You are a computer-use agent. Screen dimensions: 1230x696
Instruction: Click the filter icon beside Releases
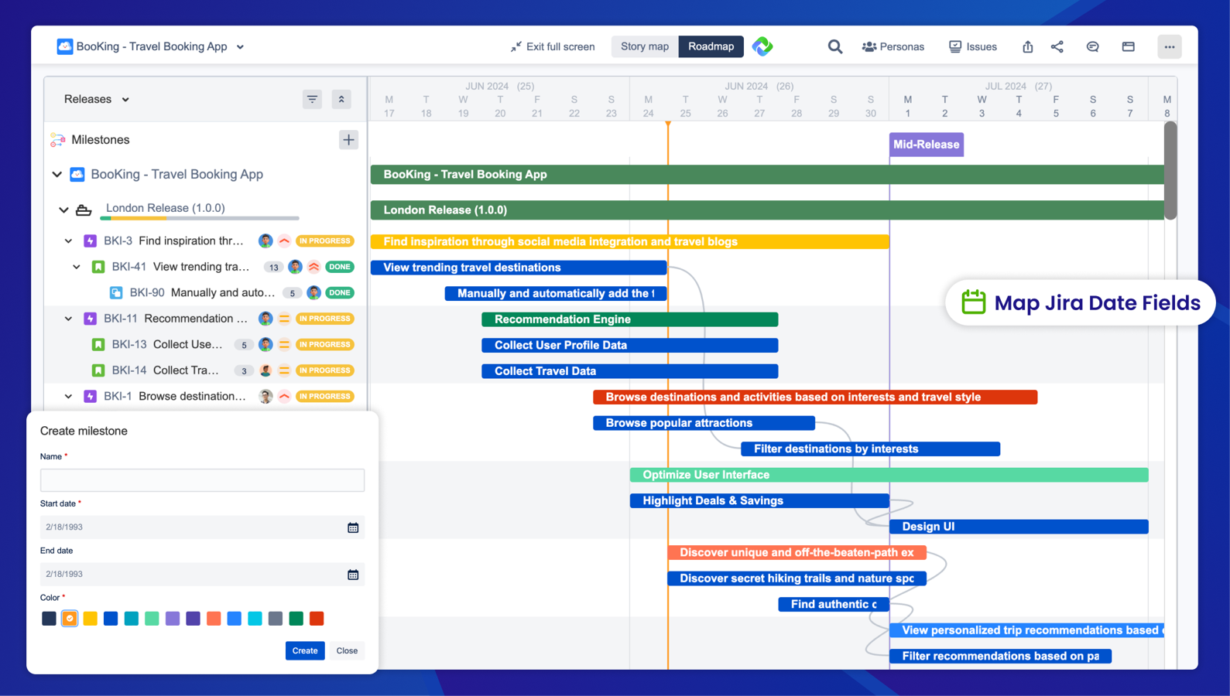pyautogui.click(x=312, y=99)
